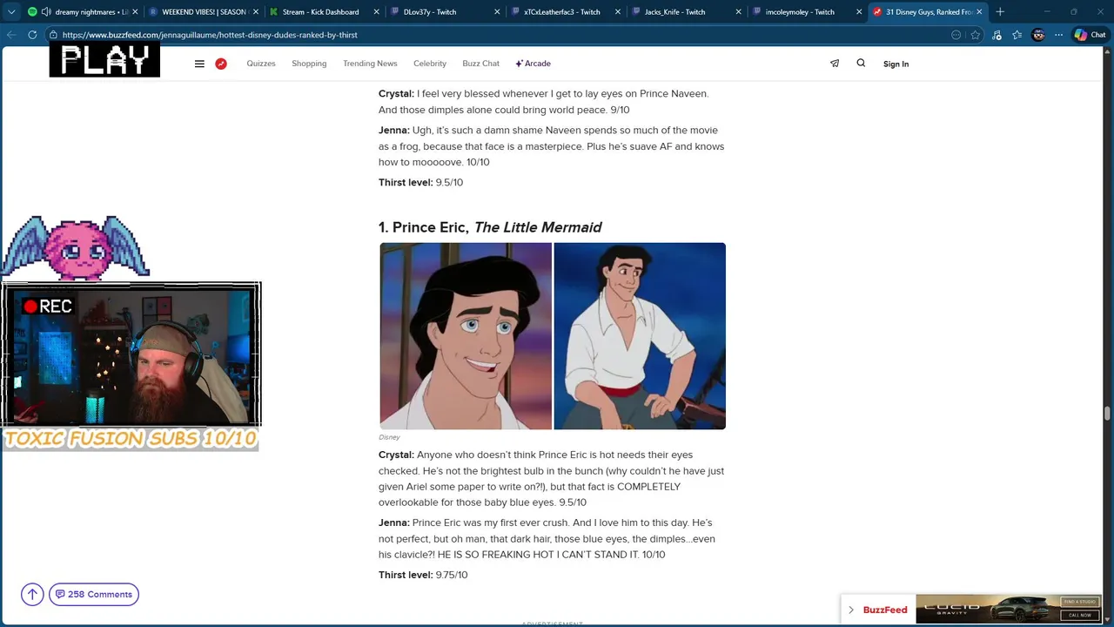1114x627 pixels.
Task: Click the address bar more-options circle icon
Action: tap(956, 35)
